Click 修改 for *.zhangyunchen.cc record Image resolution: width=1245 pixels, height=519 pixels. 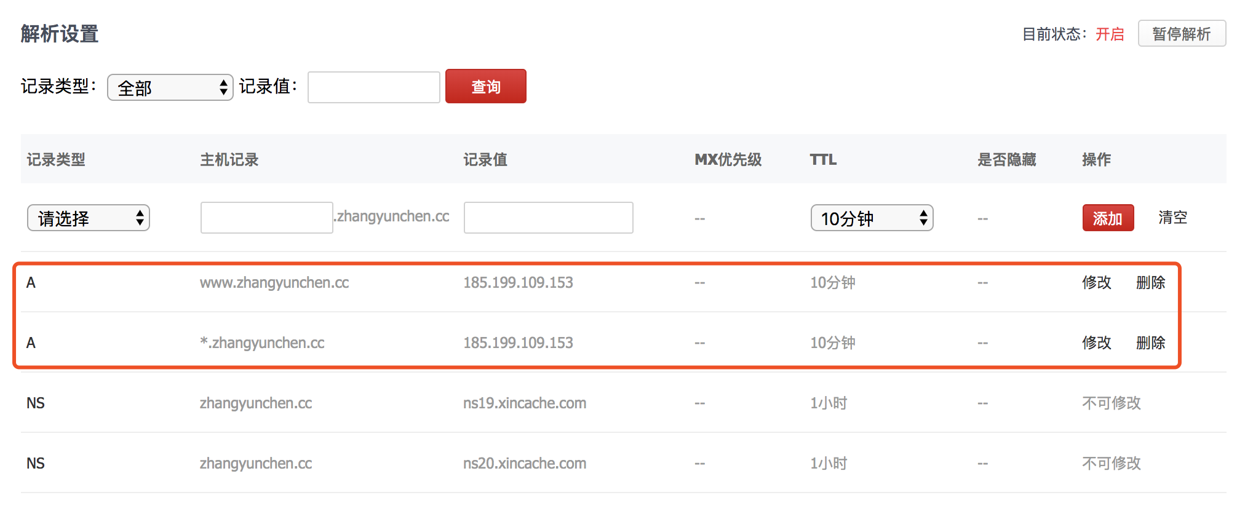click(1096, 343)
